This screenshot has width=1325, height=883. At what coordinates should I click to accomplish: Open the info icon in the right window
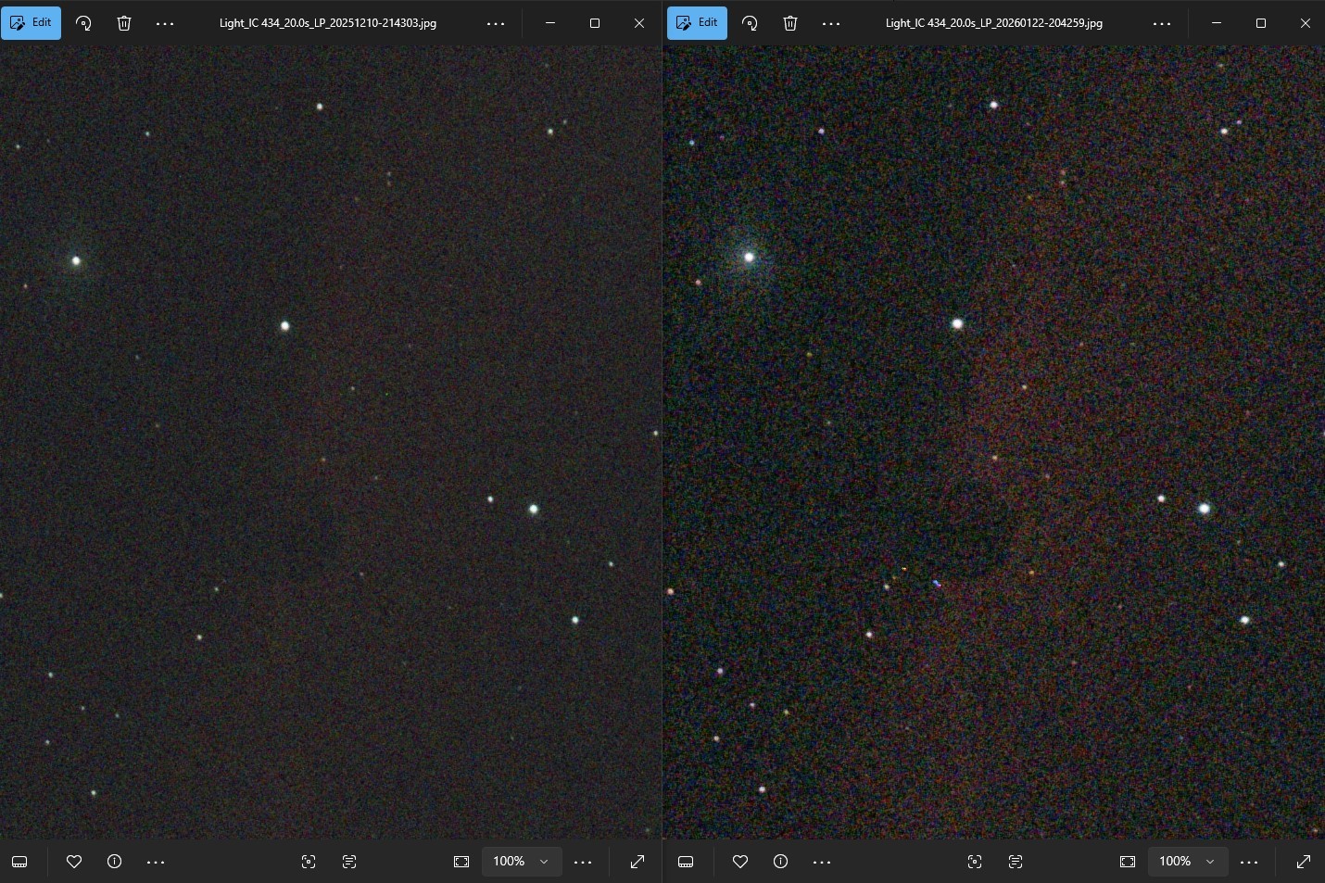(x=781, y=862)
